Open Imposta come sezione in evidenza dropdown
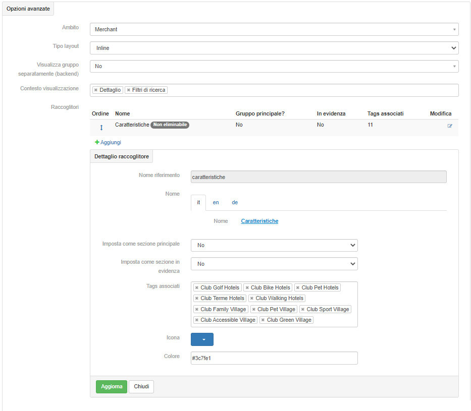471x411 pixels. tap(274, 264)
